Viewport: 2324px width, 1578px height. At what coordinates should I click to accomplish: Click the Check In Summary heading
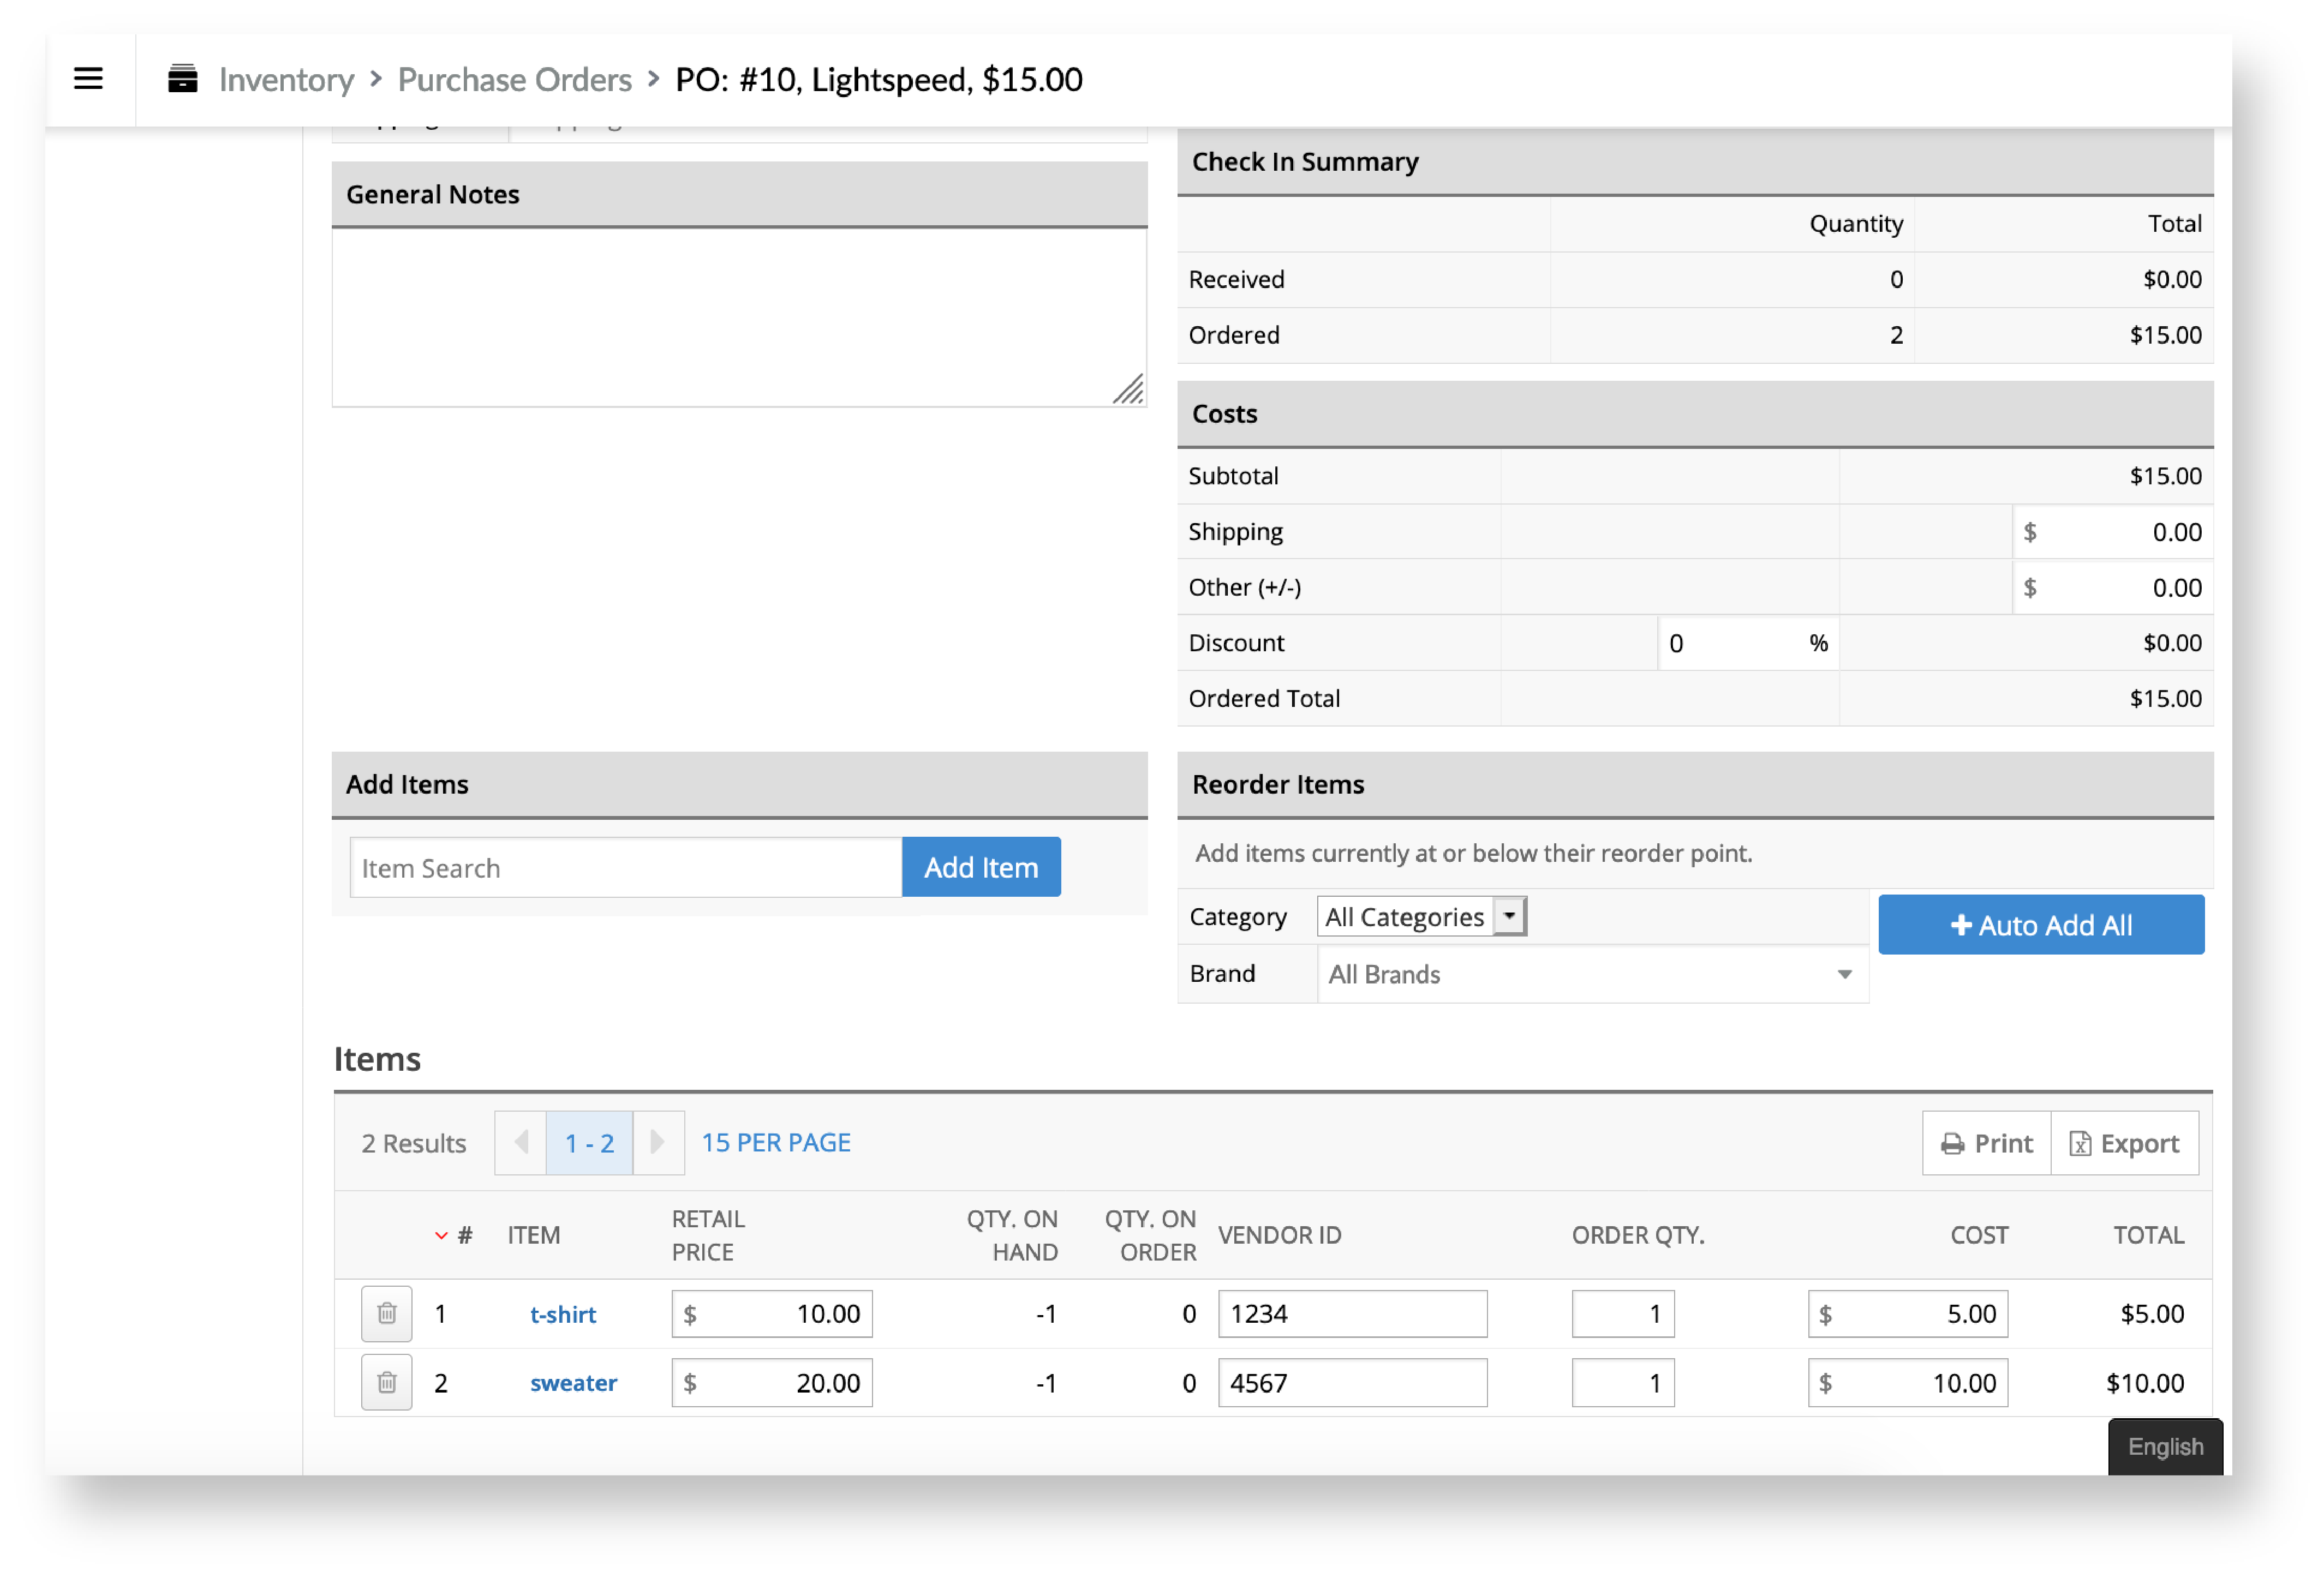[x=1304, y=162]
